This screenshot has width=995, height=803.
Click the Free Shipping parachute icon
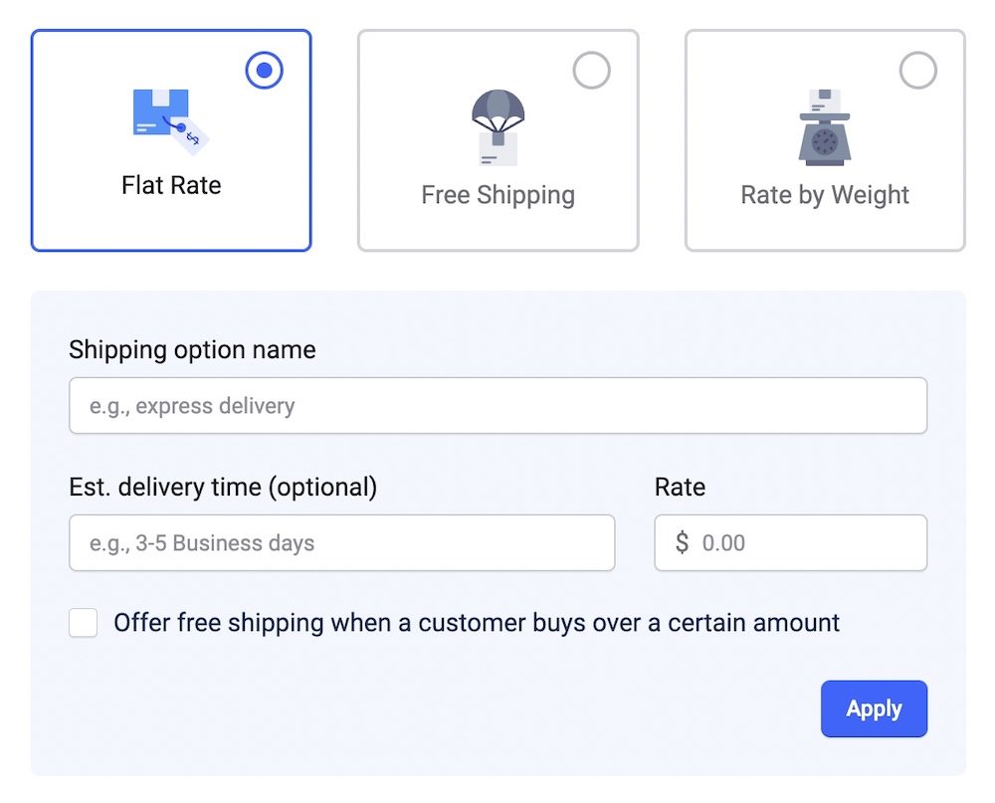(497, 125)
